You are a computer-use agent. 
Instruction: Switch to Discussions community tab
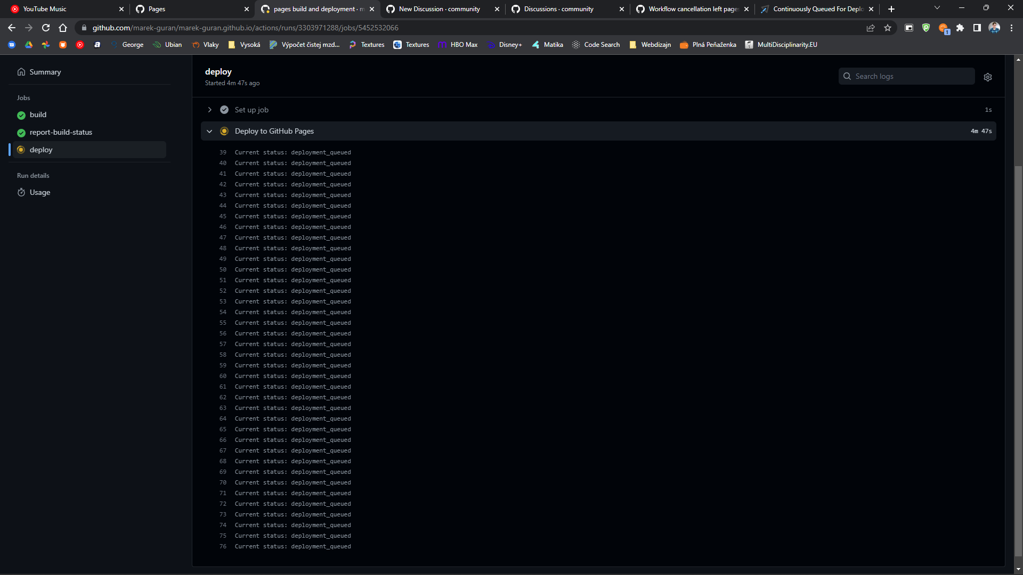(567, 9)
